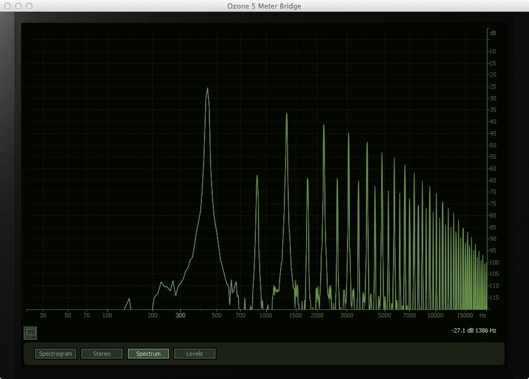The height and width of the screenshot is (379, 529).
Task: Click the -100 dB scale label
Action: 493,262
